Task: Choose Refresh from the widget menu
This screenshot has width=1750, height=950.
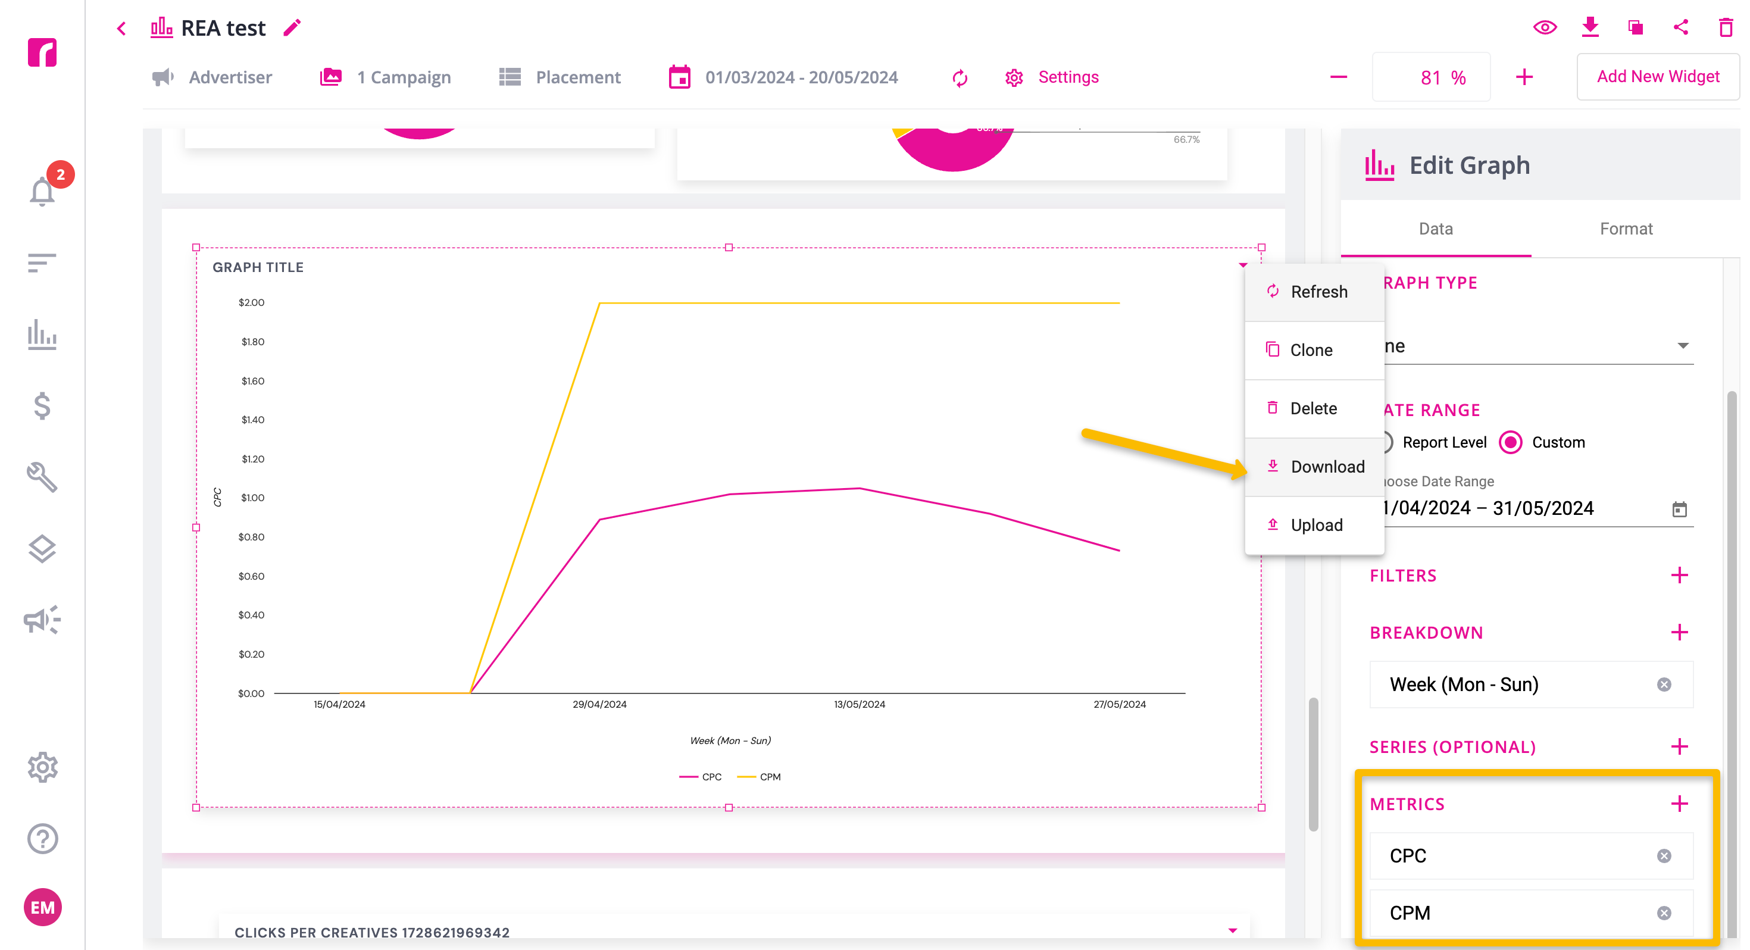Action: pyautogui.click(x=1314, y=292)
